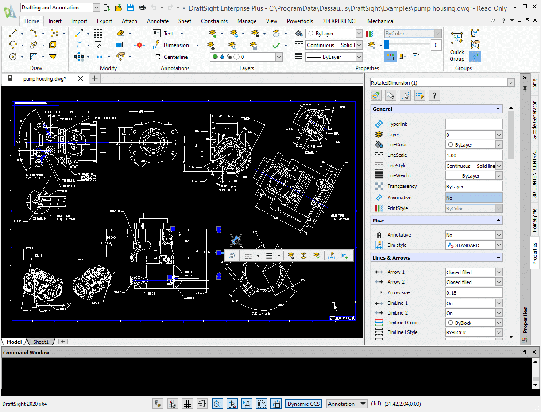
Task: Add a new sheet with plus button
Action: [x=63, y=342]
